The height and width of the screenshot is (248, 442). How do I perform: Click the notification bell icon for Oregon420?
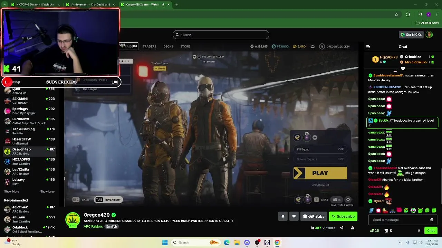click(x=283, y=216)
